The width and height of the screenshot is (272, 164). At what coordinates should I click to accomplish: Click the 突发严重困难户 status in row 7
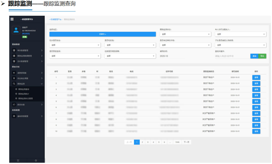[x=209, y=113]
